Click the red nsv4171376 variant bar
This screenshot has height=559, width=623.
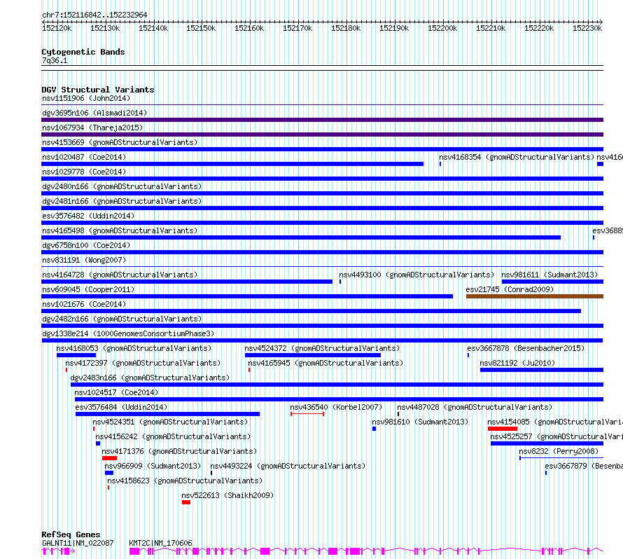coord(110,458)
